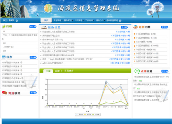
Task: Switch chart to 全部 tab
Action: 48,71
